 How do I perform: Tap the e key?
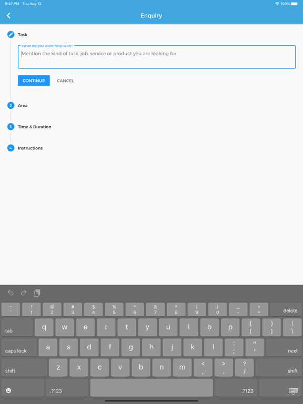tap(85, 327)
